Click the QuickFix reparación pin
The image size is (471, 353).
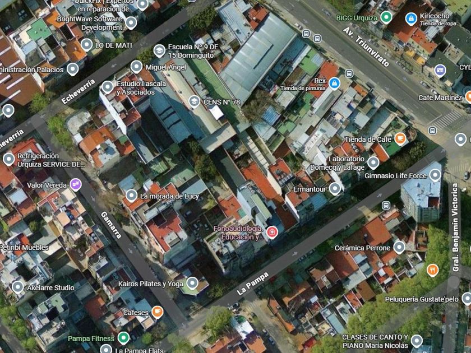[x=142, y=4]
